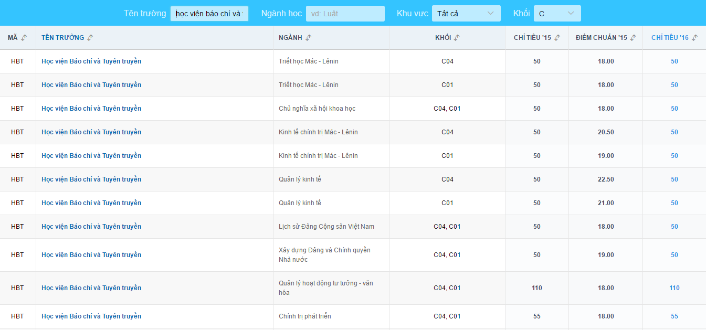Click school link in Lịch sử Đảng row
This screenshot has width=706, height=330.
91,227
